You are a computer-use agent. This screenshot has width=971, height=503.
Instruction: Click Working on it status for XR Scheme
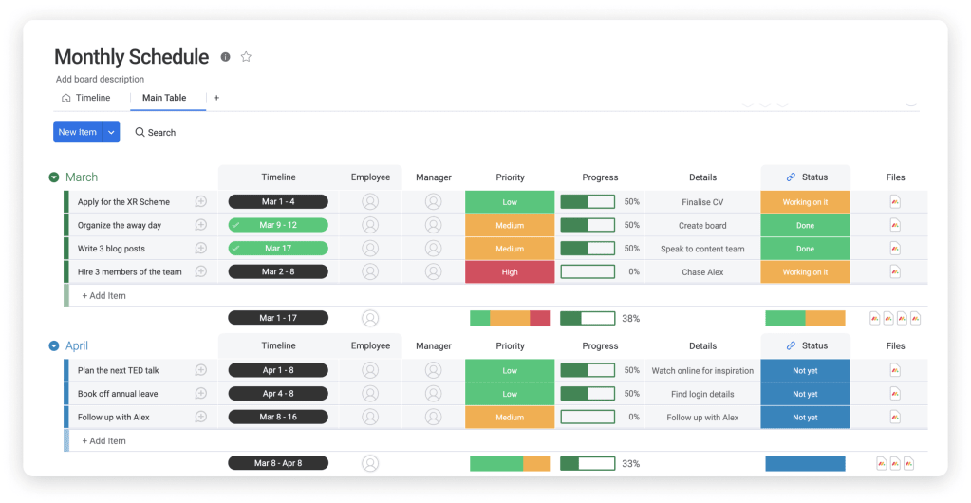(805, 202)
